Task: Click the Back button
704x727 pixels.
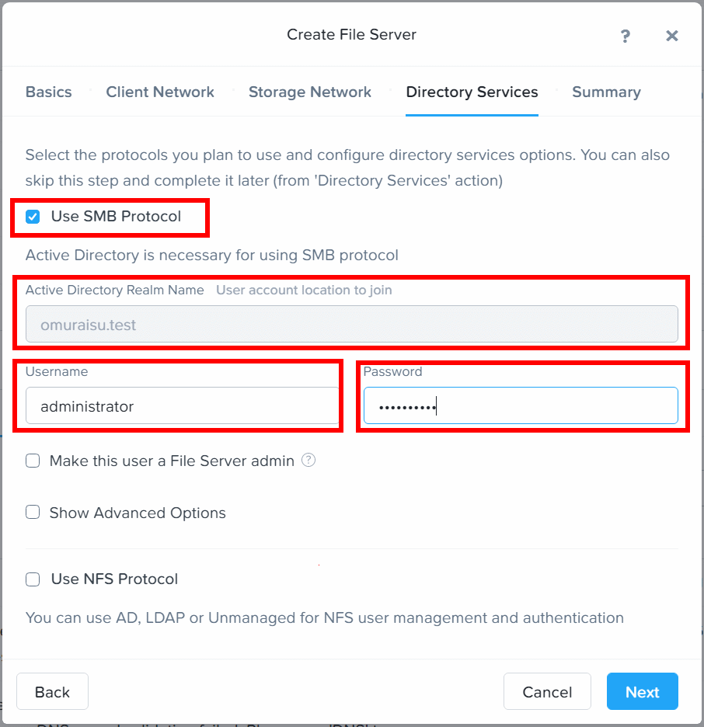Action: 52,691
